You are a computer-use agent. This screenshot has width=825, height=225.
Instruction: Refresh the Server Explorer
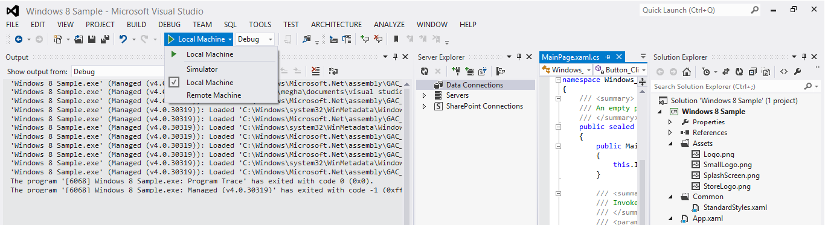425,71
